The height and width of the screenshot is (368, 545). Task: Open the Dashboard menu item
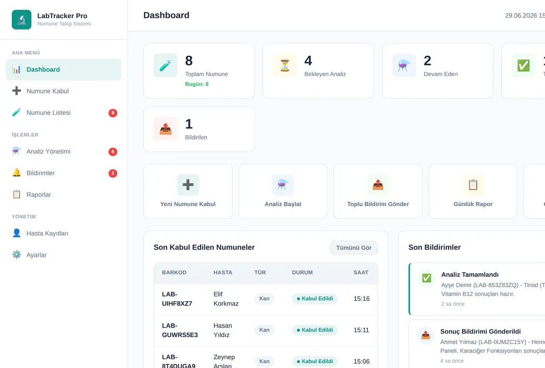pyautogui.click(x=64, y=69)
